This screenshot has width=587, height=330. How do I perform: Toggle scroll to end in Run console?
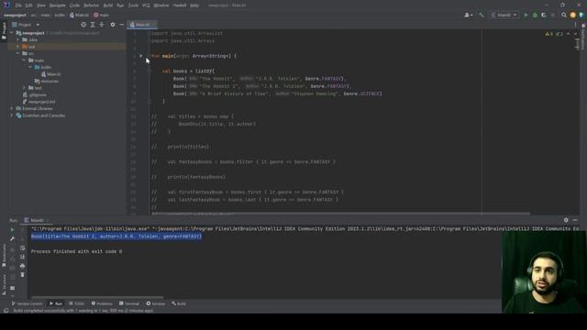[x=22, y=257]
